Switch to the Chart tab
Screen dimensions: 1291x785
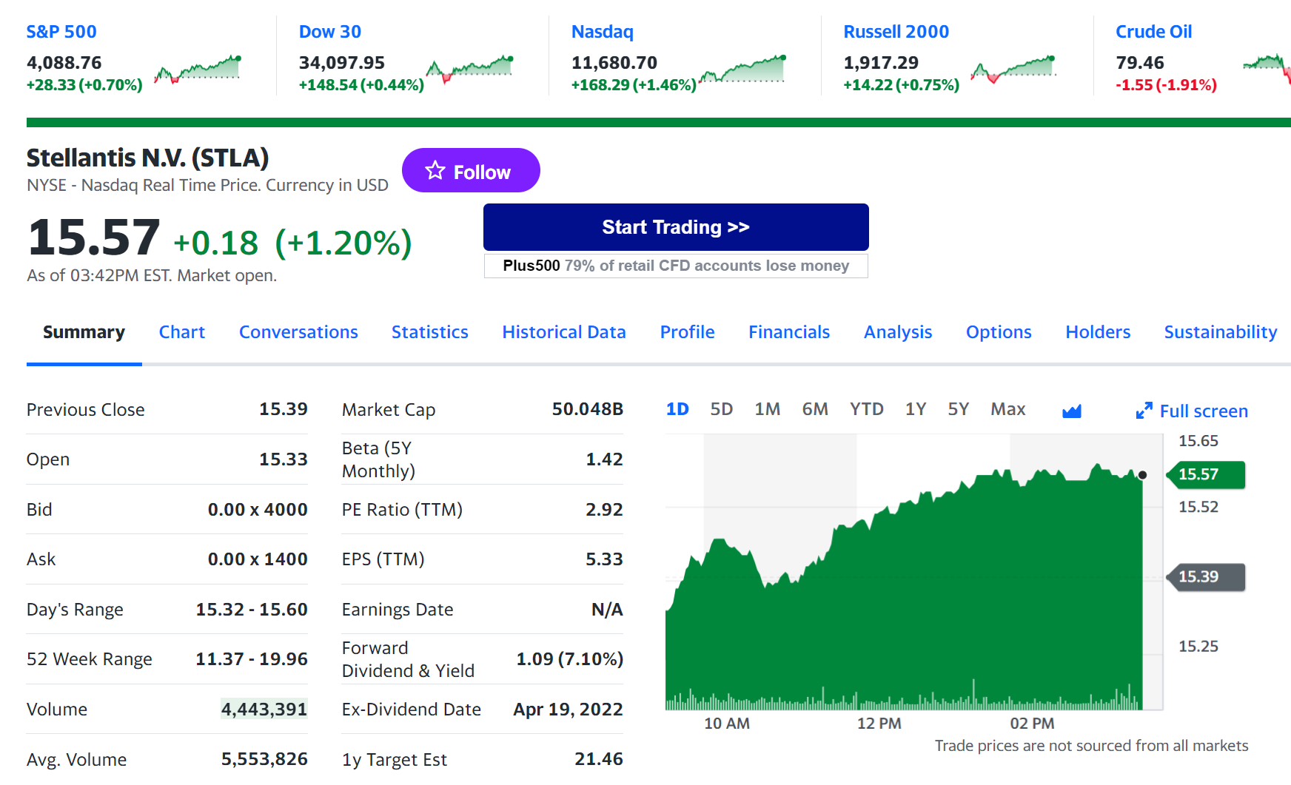coord(181,332)
